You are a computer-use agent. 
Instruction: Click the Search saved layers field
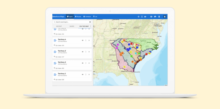pos(71,22)
